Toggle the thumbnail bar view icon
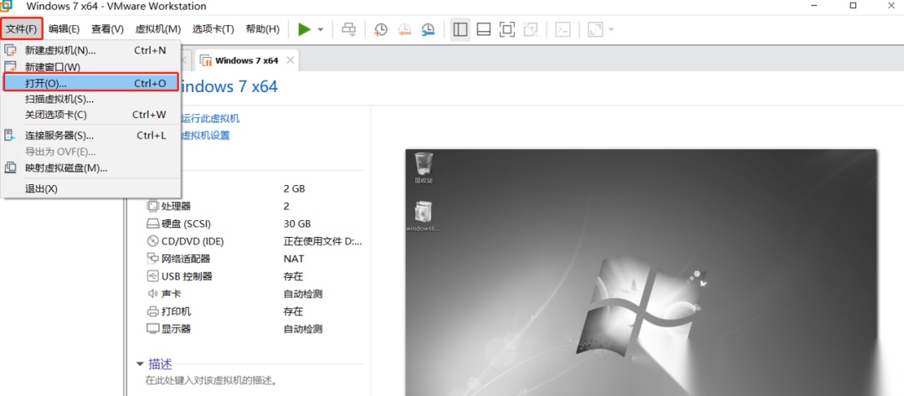Image resolution: width=904 pixels, height=396 pixels. coord(484,29)
